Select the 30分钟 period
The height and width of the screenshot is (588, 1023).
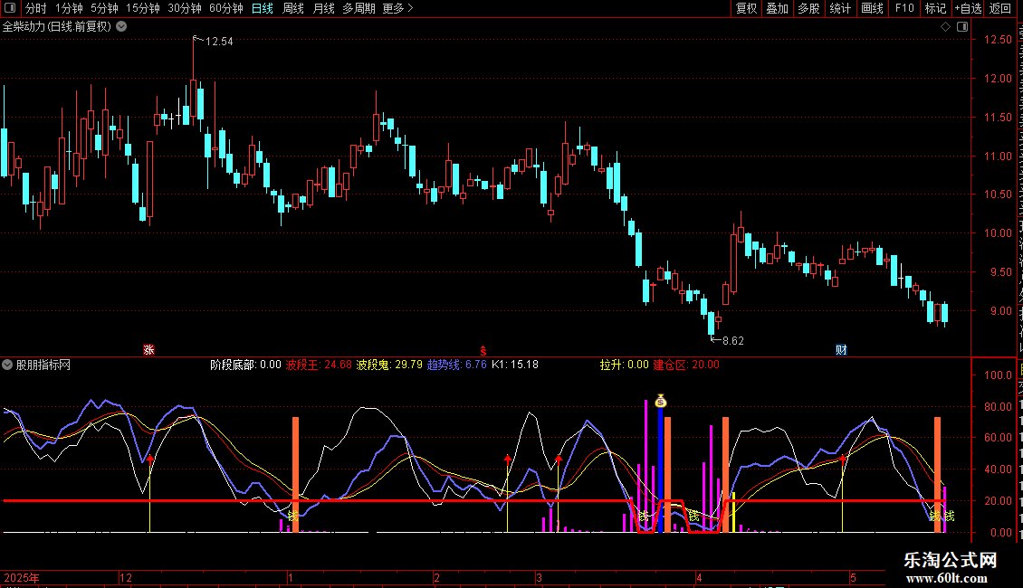pyautogui.click(x=184, y=8)
